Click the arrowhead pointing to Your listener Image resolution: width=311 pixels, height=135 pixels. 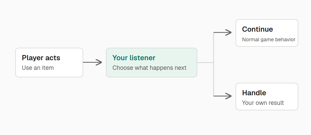click(99, 62)
